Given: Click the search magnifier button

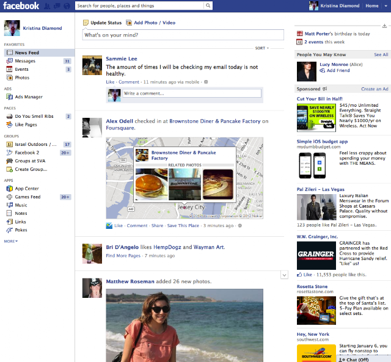Looking at the screenshot, I should pos(208,5).
